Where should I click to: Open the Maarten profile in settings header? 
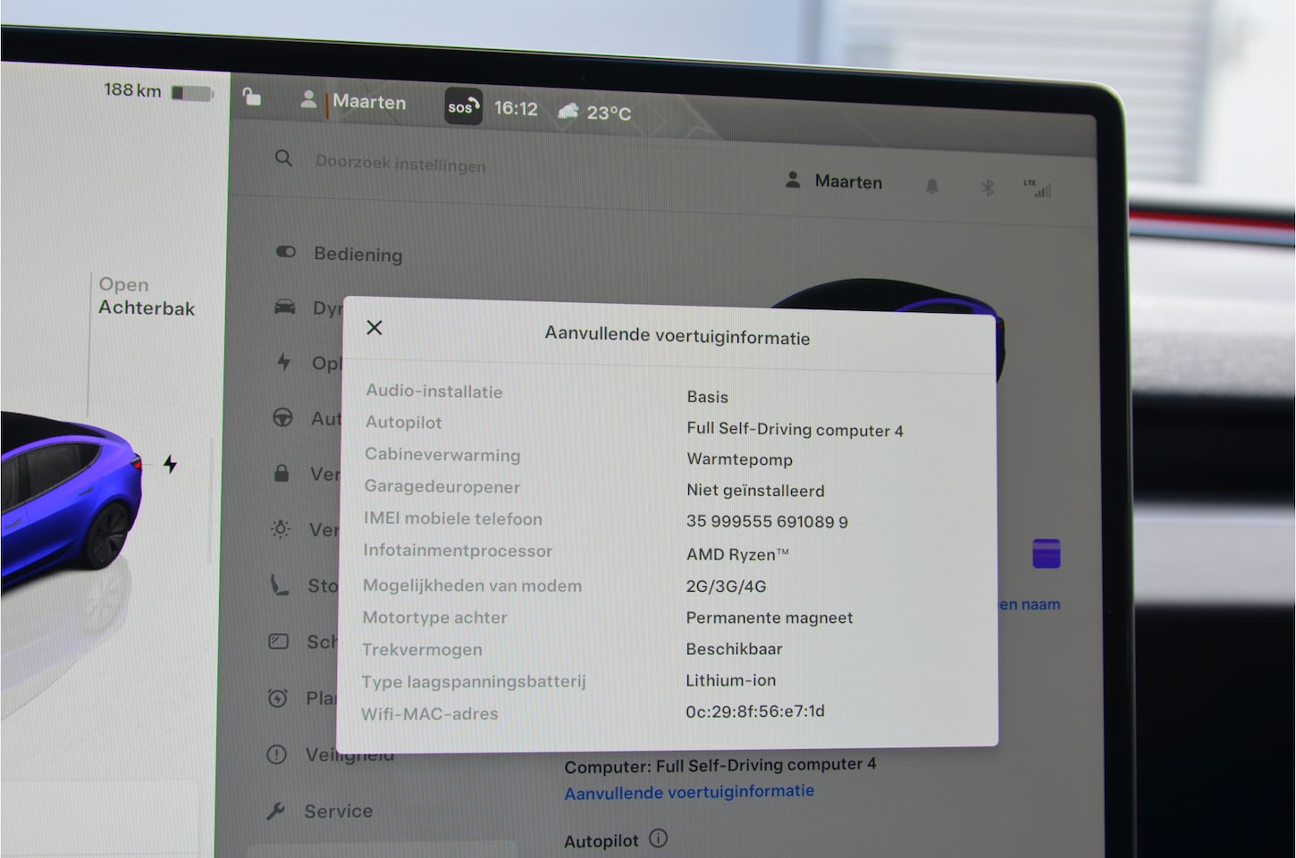pos(834,181)
